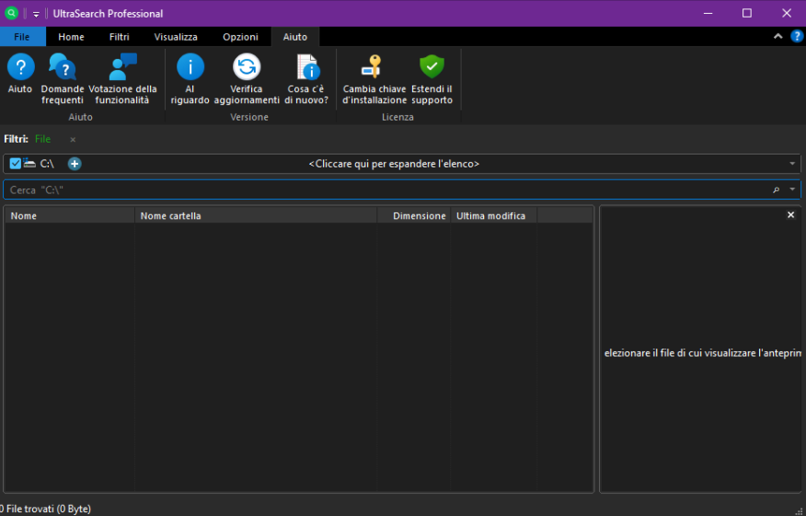
Task: Collapse the ribbon with chevron
Action: (x=777, y=36)
